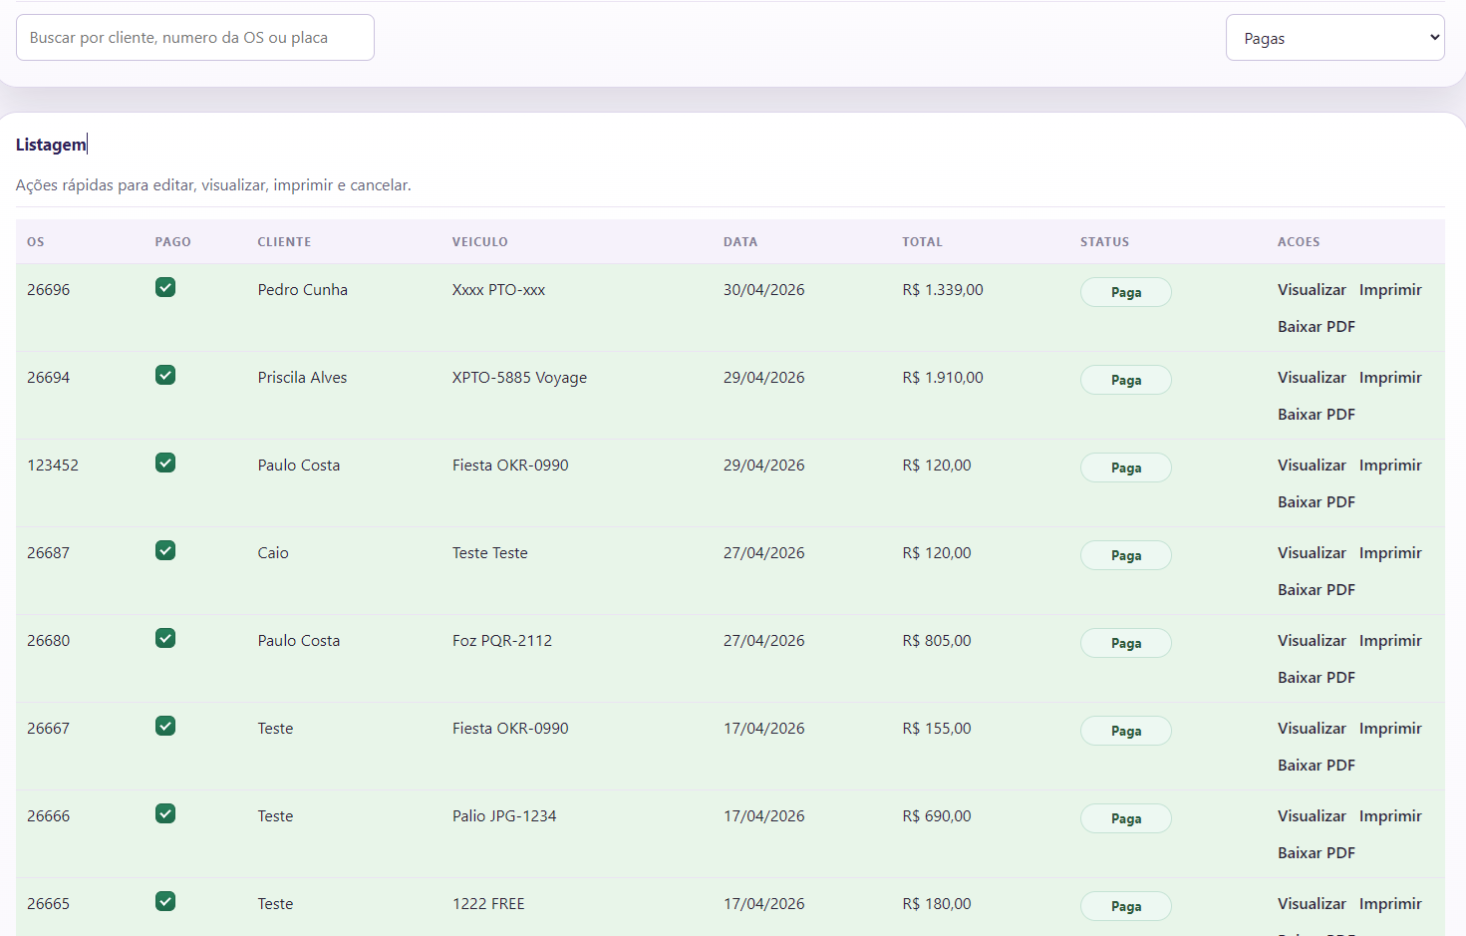
Task: Focus the search by client or OS field
Action: (195, 38)
